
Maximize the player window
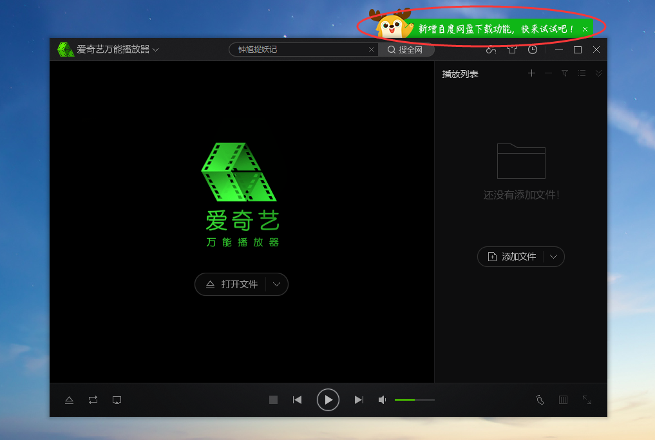(578, 50)
